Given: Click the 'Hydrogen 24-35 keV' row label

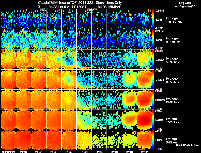Looking at the screenshot, I should click(x=173, y=100).
